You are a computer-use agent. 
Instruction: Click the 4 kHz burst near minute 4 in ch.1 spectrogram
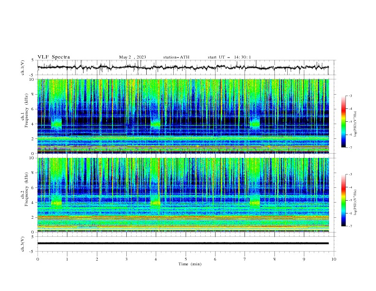pos(155,124)
